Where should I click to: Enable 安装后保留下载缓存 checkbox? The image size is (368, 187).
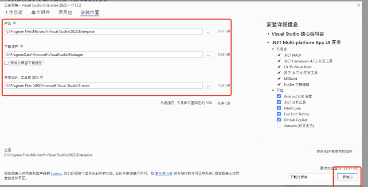coord(7,62)
